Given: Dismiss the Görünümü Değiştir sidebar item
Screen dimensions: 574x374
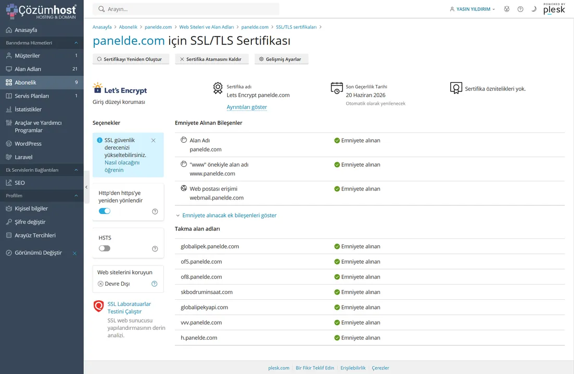Looking at the screenshot, I should [74, 253].
